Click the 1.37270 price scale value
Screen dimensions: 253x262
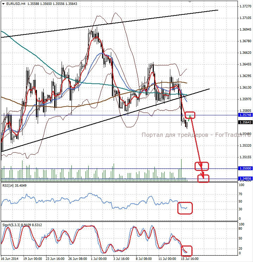pos(245,6)
